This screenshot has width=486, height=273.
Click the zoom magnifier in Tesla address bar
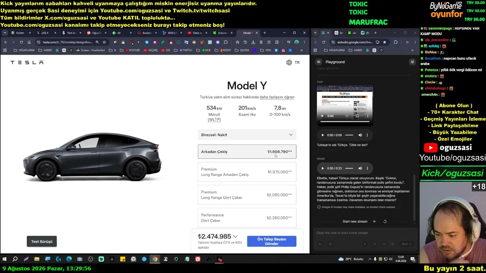pos(97,42)
